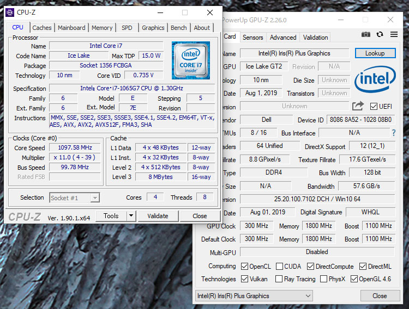Open the Advanced tab in GPU-Z
Screen dimensions: 409x309
(x=283, y=38)
